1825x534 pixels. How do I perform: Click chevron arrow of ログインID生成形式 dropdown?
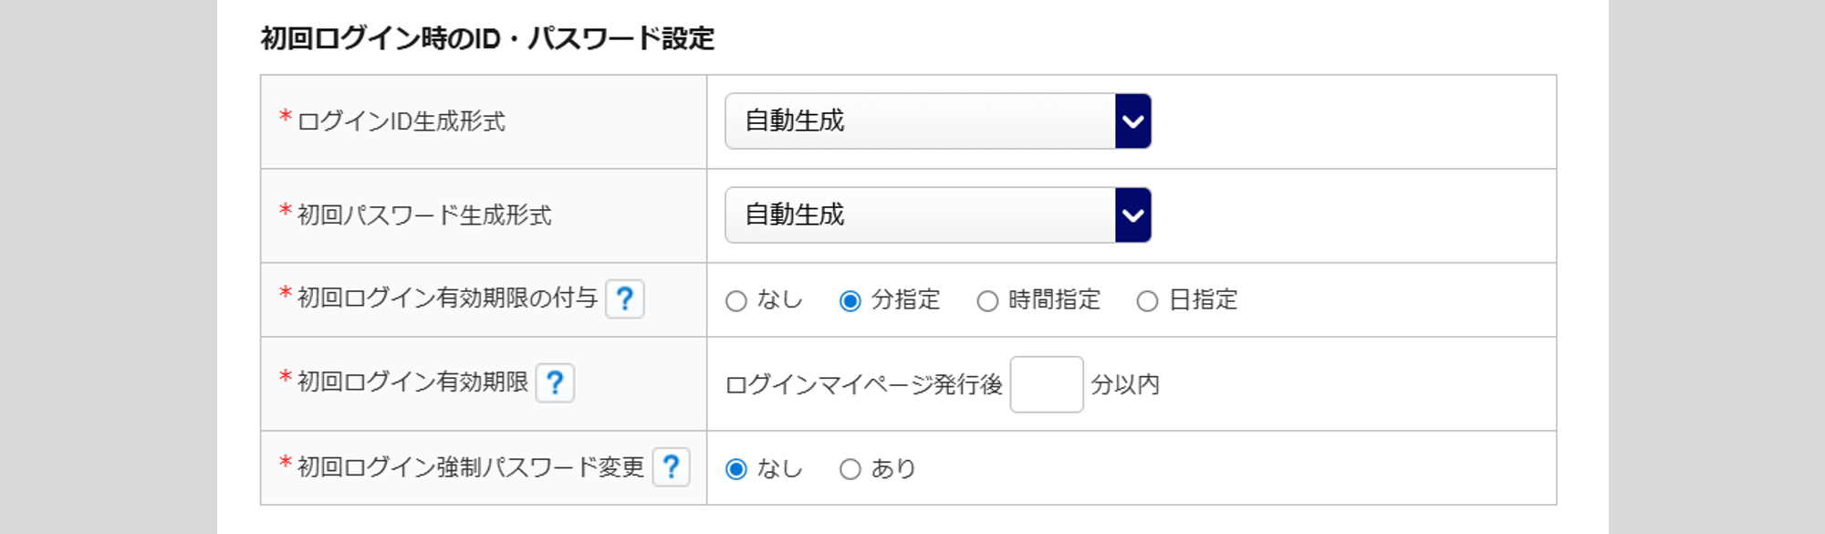pyautogui.click(x=1132, y=121)
